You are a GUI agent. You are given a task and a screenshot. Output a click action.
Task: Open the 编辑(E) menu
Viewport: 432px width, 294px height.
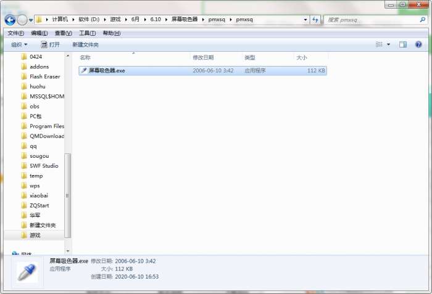pos(39,33)
